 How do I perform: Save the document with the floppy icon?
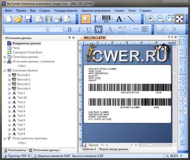pyautogui.click(x=28, y=19)
